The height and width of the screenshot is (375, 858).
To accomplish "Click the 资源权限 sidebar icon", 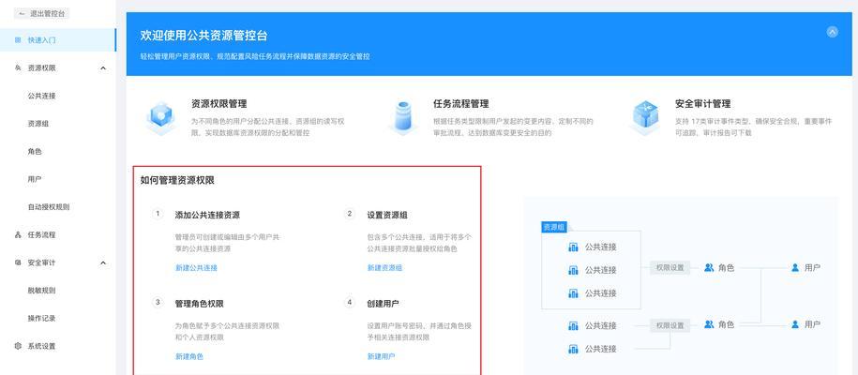I will [x=18, y=67].
